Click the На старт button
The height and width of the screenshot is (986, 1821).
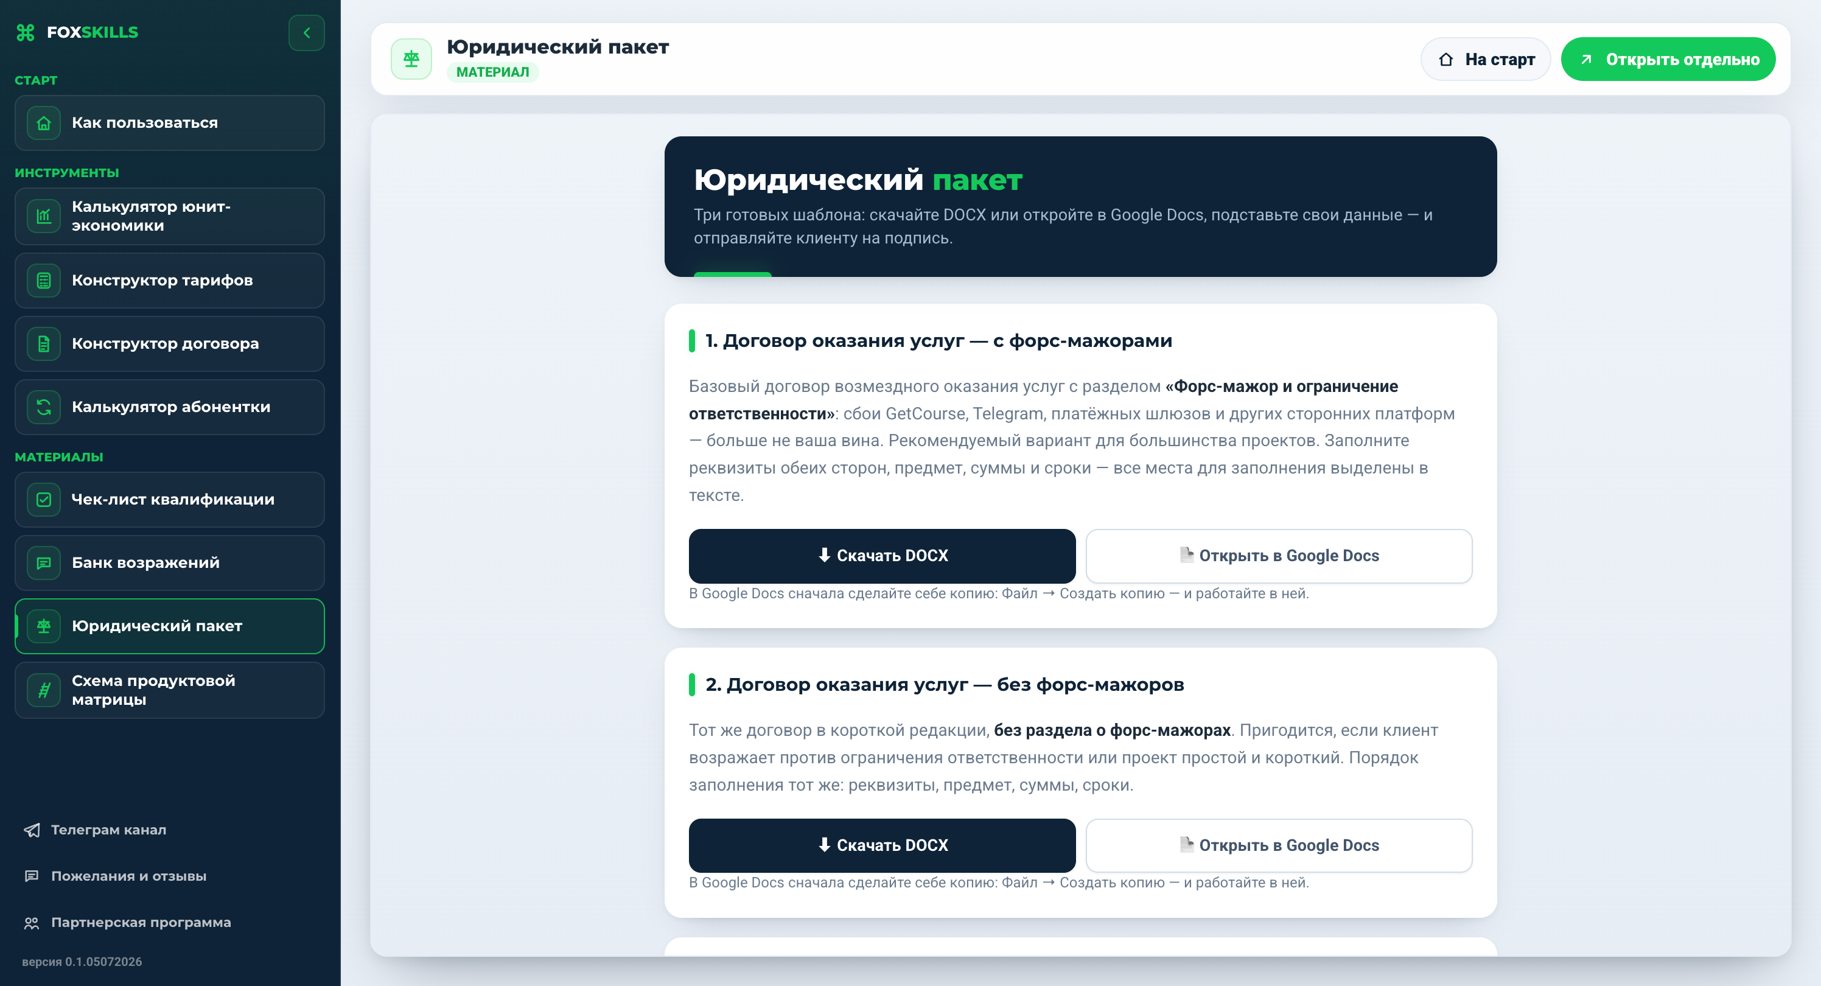1485,60
